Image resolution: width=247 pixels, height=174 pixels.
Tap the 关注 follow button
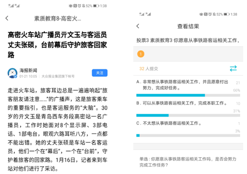coord(100,73)
